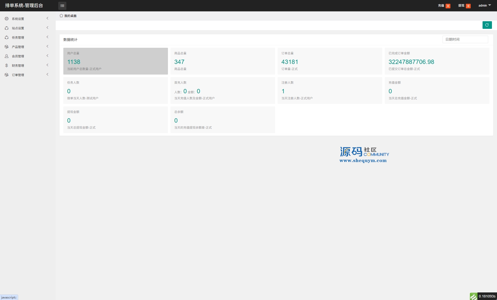This screenshot has height=300, width=497.
Task: Expand the 订单管理 chevron arrow
Action: click(47, 75)
